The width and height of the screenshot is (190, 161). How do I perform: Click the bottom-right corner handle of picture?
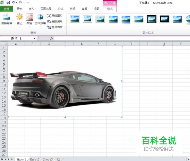[x=122, y=117]
